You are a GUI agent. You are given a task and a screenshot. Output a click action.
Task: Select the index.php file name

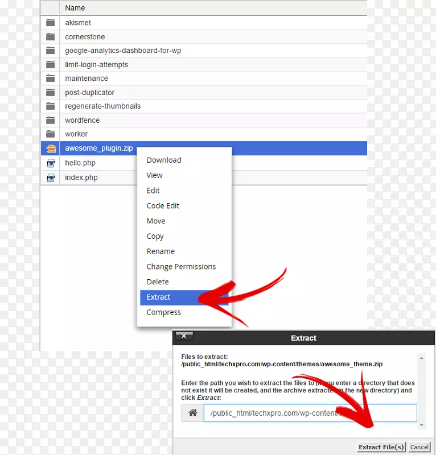click(x=81, y=177)
